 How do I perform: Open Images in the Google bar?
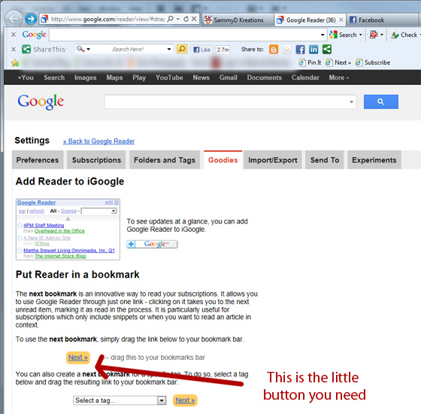[86, 78]
